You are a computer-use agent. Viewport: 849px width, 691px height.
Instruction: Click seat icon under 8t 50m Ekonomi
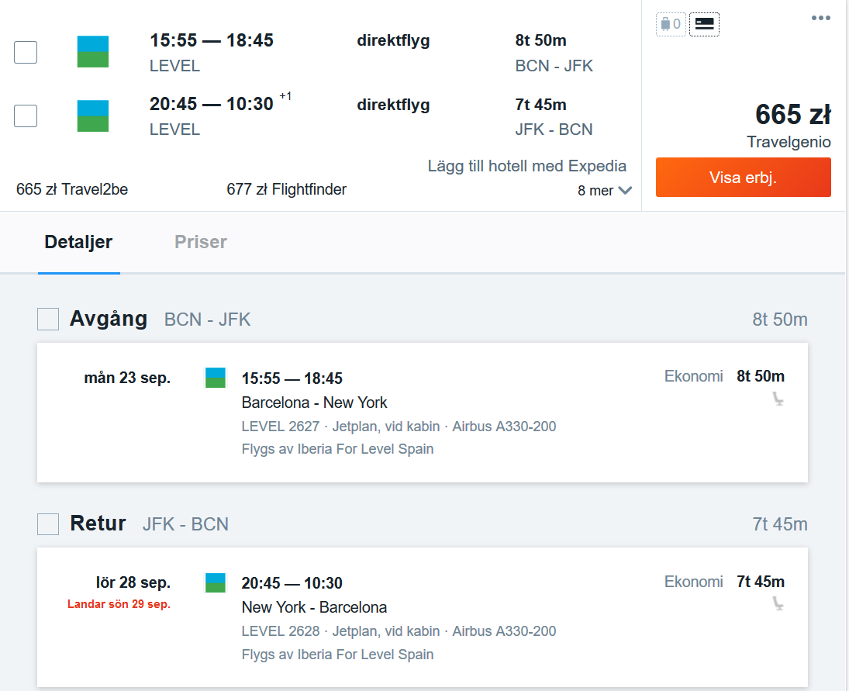[x=778, y=399]
